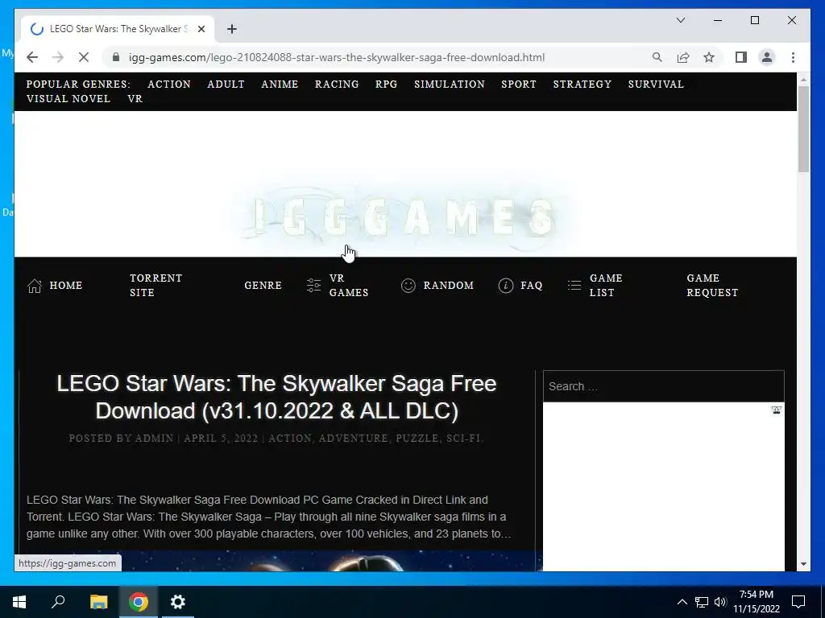This screenshot has width=825, height=618.
Task: Open the PUZZLE category tag
Action: tap(417, 439)
